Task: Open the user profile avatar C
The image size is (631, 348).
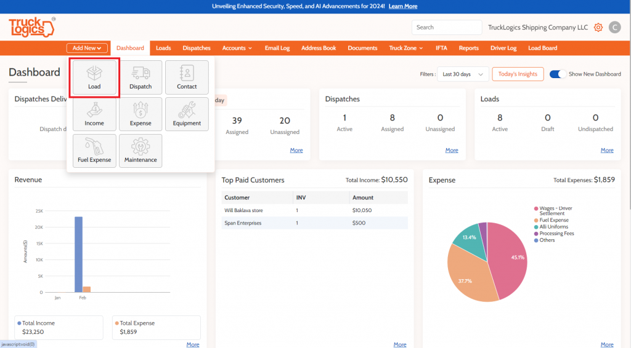Action: (x=614, y=27)
